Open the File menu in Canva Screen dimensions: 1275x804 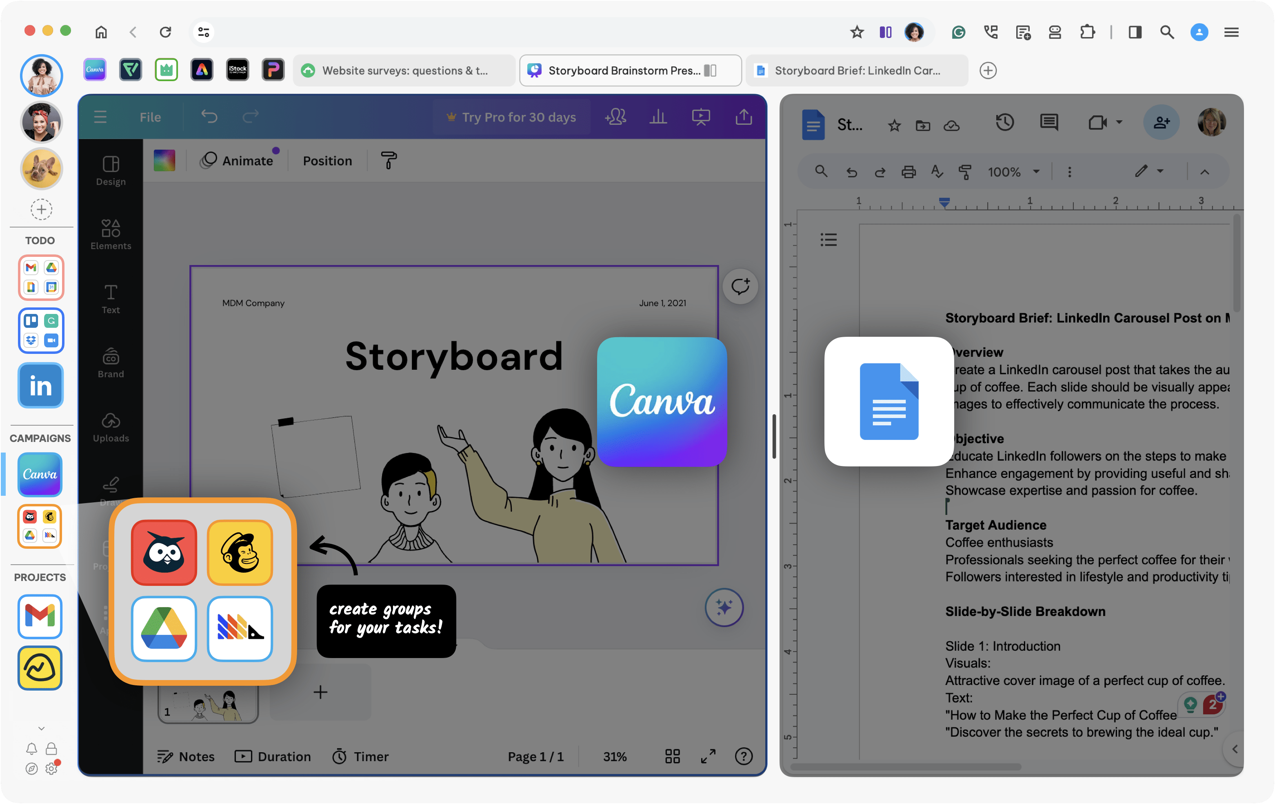tap(150, 117)
